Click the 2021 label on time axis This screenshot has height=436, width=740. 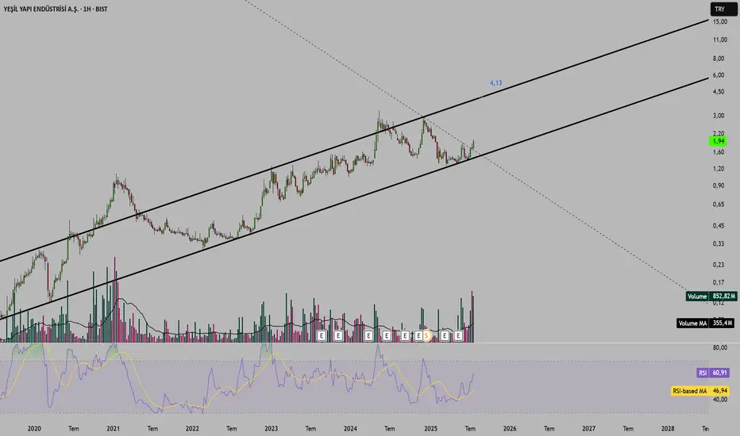[x=113, y=428]
